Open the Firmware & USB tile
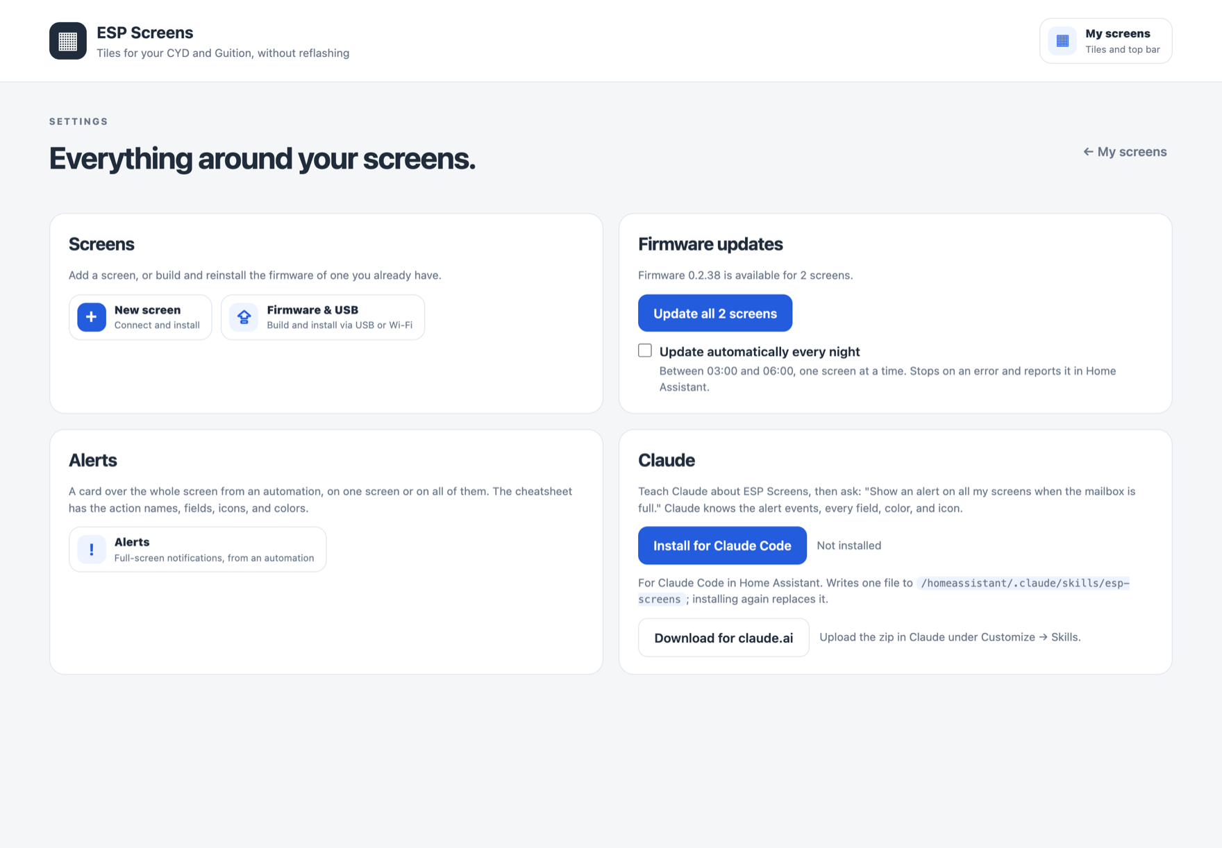 [x=323, y=317]
